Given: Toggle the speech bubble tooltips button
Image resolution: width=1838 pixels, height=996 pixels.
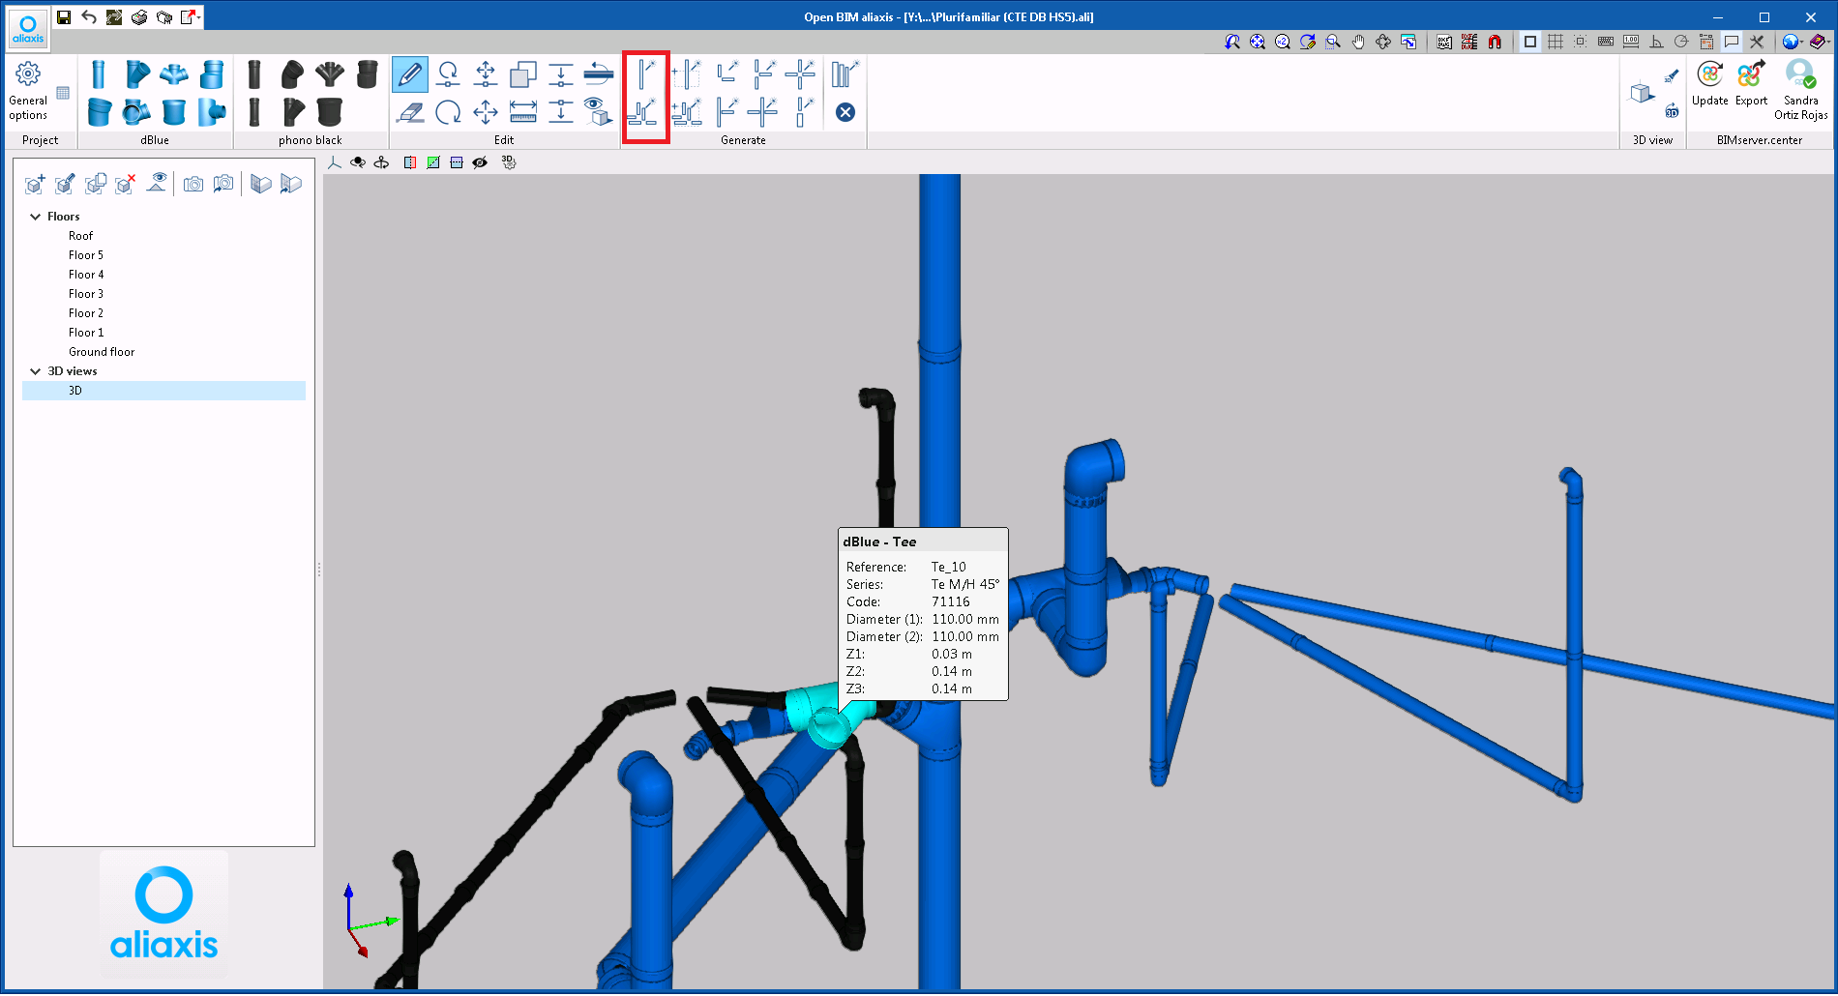Looking at the screenshot, I should coord(1732,42).
